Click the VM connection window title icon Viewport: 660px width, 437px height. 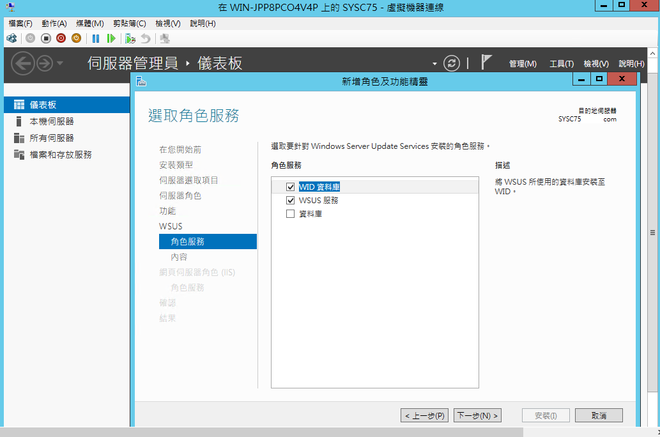tap(10, 7)
